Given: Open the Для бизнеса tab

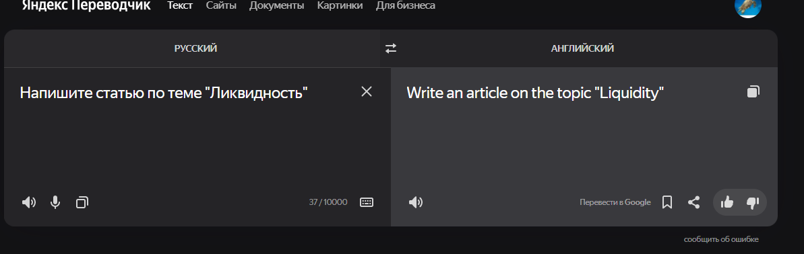Looking at the screenshot, I should click(x=406, y=5).
